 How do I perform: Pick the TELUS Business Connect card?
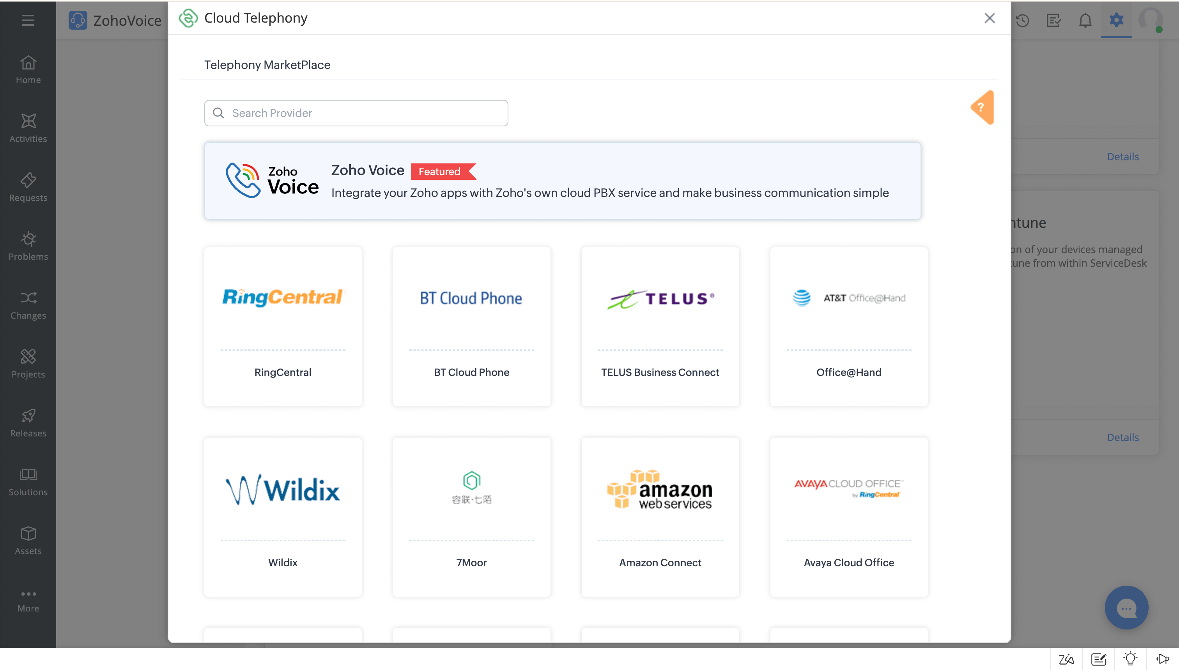[660, 327]
